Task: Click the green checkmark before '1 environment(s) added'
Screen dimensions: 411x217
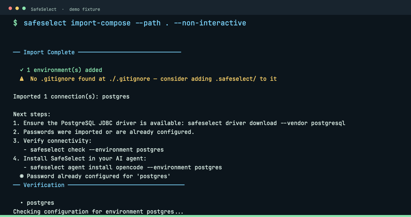Action: coord(22,70)
